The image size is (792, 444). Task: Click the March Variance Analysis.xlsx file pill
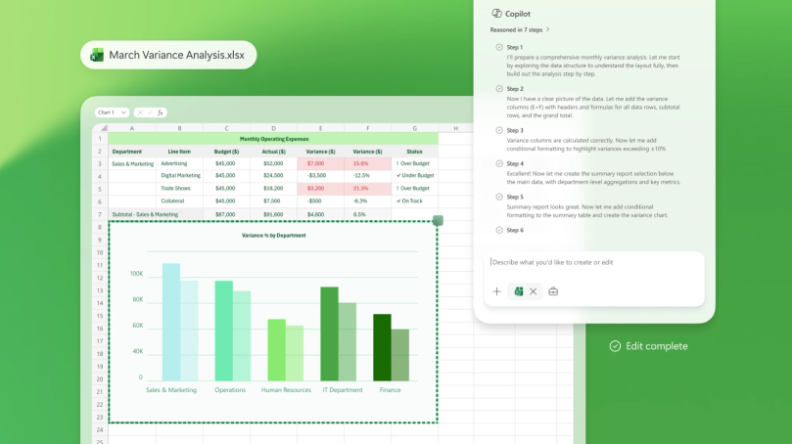click(168, 55)
